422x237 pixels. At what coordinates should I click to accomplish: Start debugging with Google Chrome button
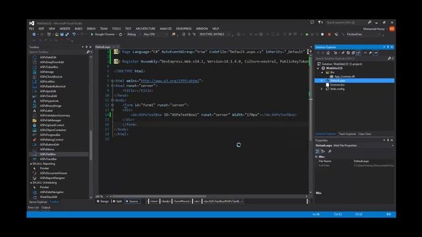(103, 34)
